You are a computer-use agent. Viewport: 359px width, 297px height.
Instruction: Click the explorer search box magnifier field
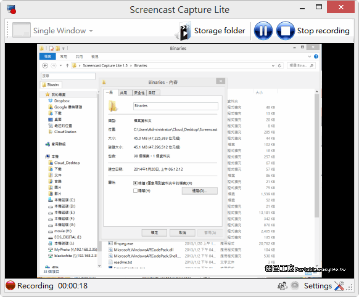pyautogui.click(x=301, y=65)
